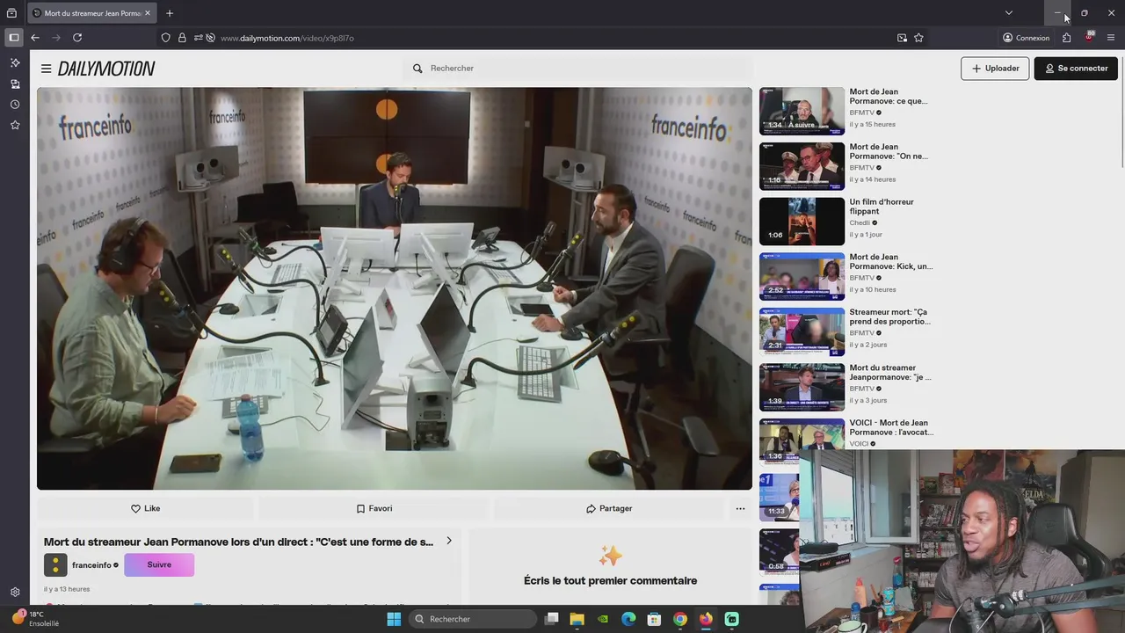Image resolution: width=1125 pixels, height=633 pixels.
Task: Click the dailymotion.com URL address bar
Action: click(287, 38)
